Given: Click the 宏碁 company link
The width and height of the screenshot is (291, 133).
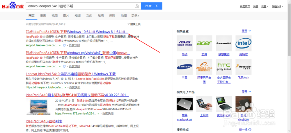Looking at the screenshot, I should tap(204, 55).
